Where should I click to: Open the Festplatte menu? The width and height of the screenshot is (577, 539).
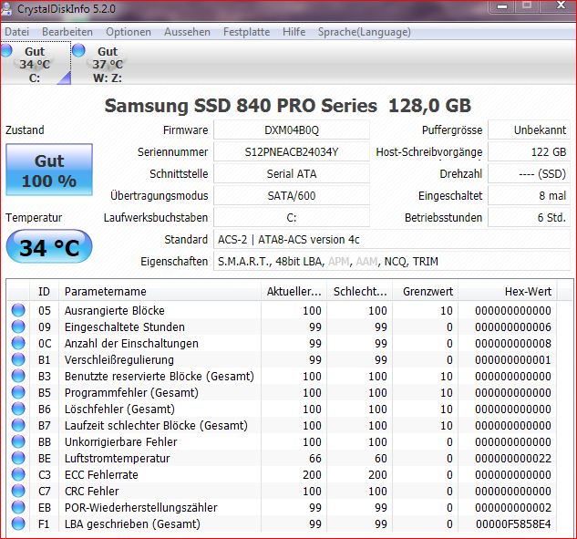point(246,32)
